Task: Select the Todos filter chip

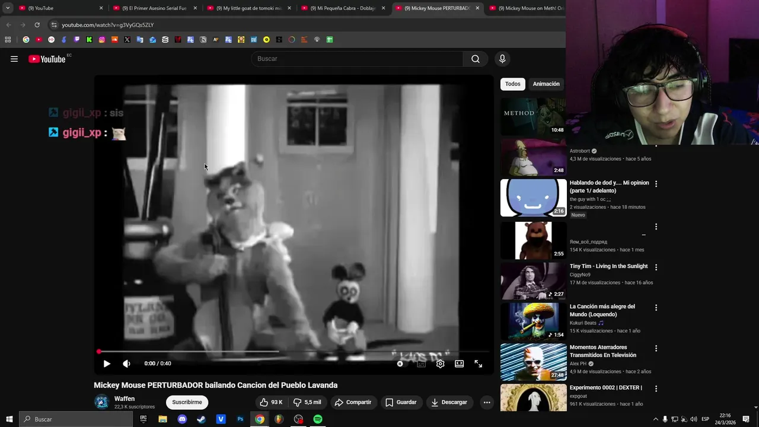Action: 513,84
